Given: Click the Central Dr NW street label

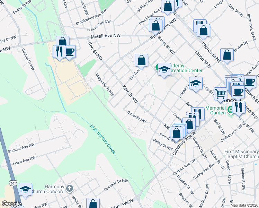Looking at the screenshot, I should 28,59.
